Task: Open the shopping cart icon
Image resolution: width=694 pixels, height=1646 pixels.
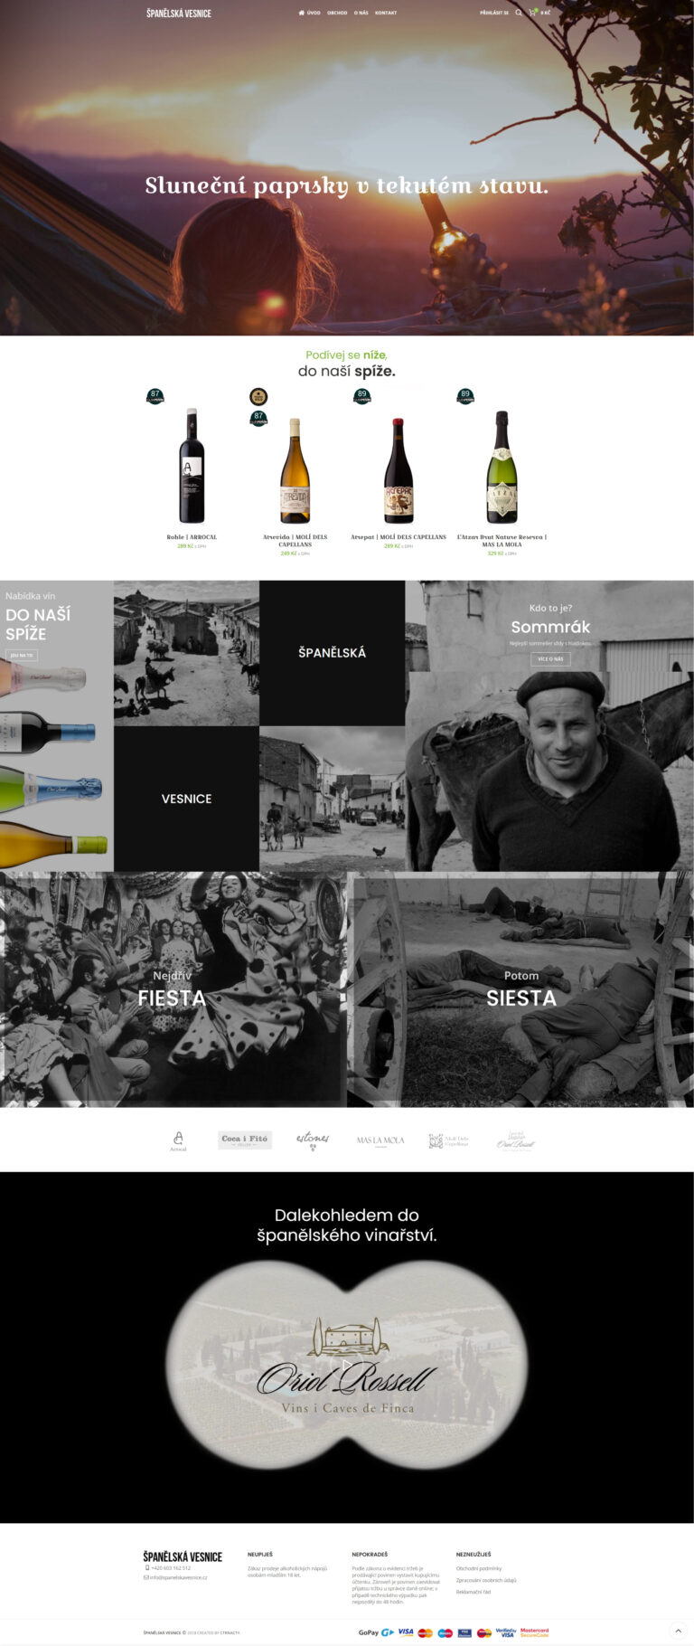Action: 533,13
